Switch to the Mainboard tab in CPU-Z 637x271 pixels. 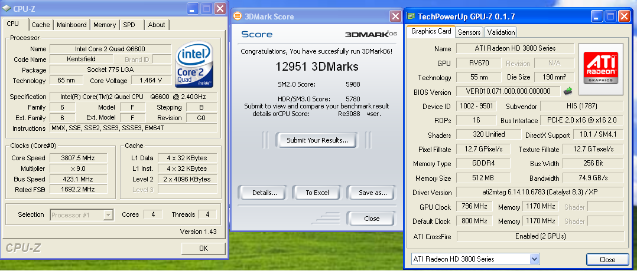point(71,25)
